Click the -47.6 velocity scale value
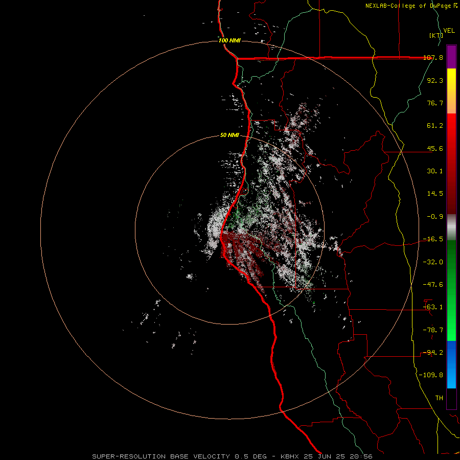This screenshot has height=460, width=460. pyautogui.click(x=433, y=285)
